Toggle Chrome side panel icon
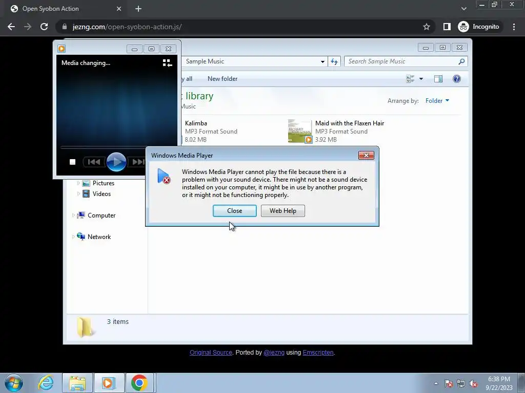The width and height of the screenshot is (525, 393). [x=447, y=27]
